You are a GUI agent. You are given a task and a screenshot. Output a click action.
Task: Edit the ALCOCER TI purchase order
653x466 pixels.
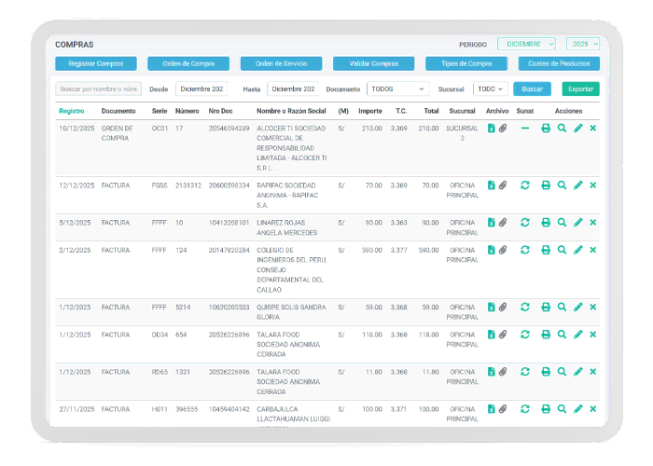click(x=577, y=129)
